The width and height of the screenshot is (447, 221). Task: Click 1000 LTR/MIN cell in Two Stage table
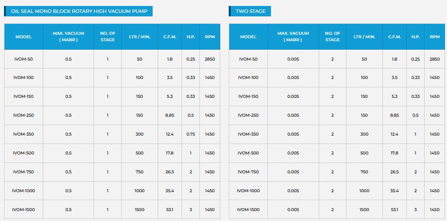[x=364, y=191]
